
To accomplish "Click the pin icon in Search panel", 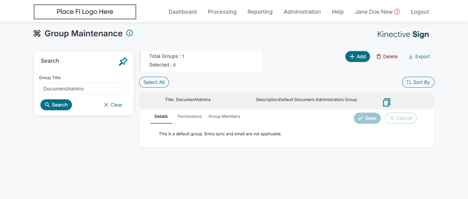I will (x=123, y=62).
